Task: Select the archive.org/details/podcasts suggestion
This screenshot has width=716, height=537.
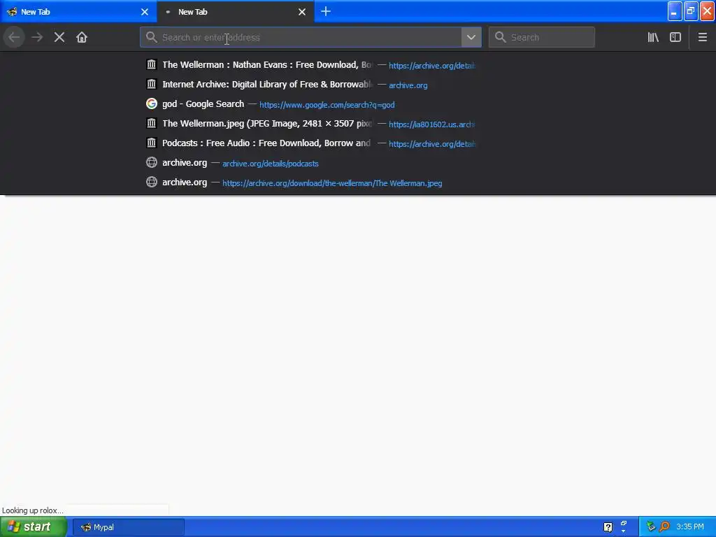Action: (x=310, y=163)
